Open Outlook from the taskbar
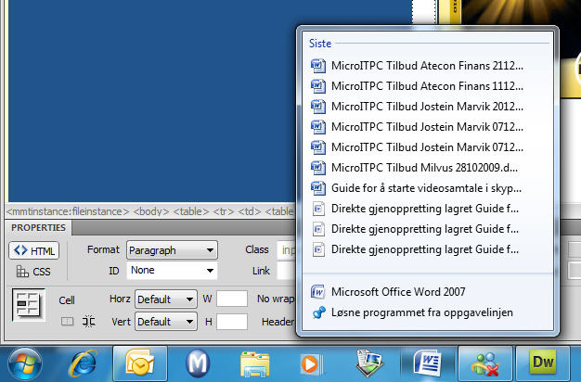 click(140, 363)
